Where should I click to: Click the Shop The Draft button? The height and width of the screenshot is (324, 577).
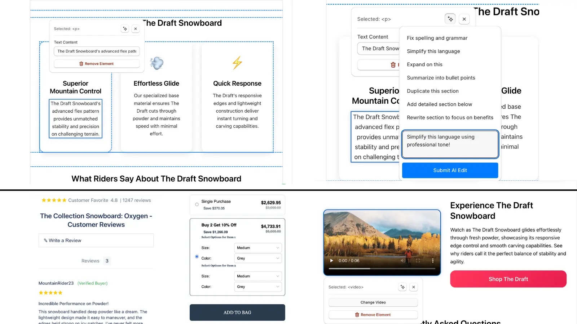tap(508, 279)
